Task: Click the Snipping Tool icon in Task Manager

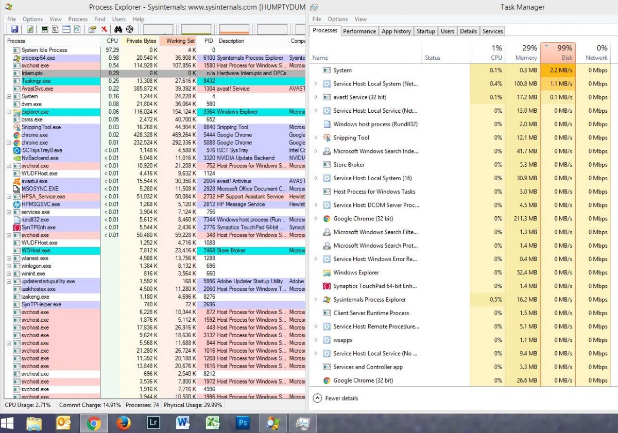Action: [x=327, y=137]
